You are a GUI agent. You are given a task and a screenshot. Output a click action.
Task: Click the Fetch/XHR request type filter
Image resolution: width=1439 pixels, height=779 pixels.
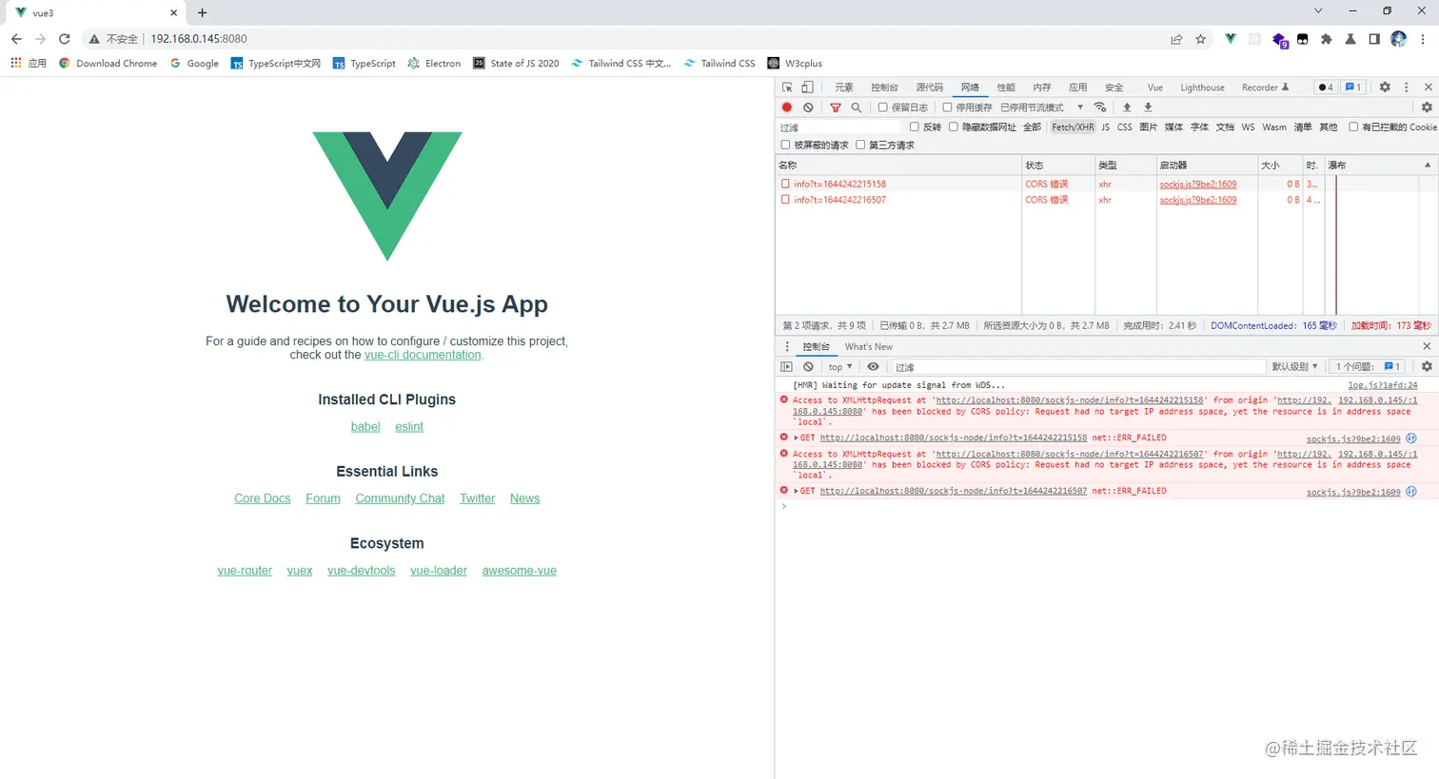(x=1074, y=127)
